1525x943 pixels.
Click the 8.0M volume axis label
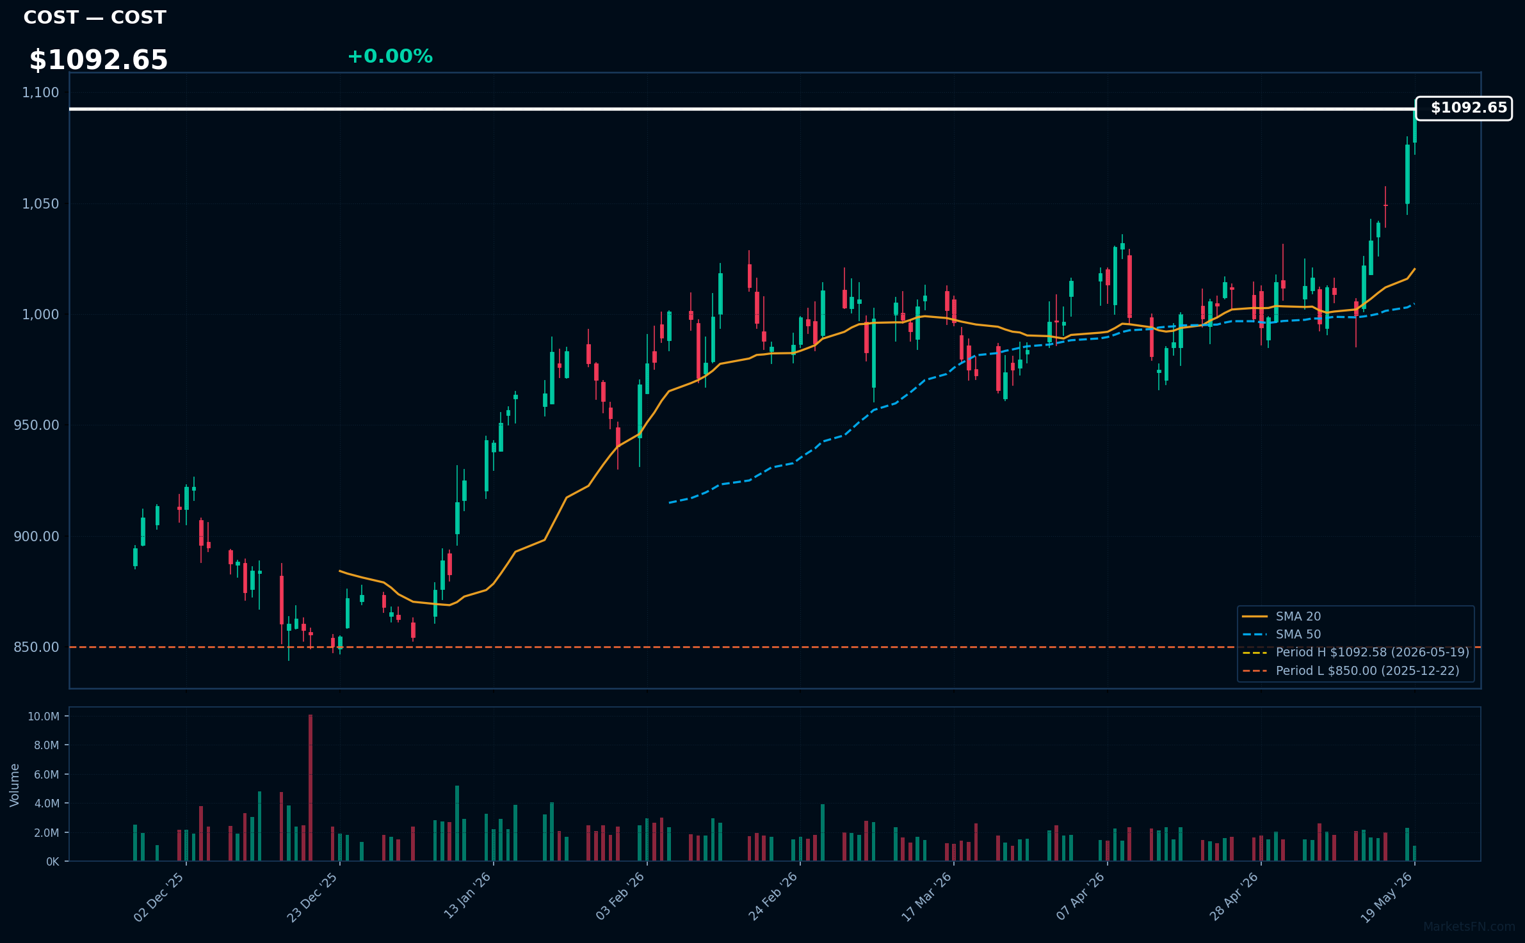pyautogui.click(x=47, y=745)
